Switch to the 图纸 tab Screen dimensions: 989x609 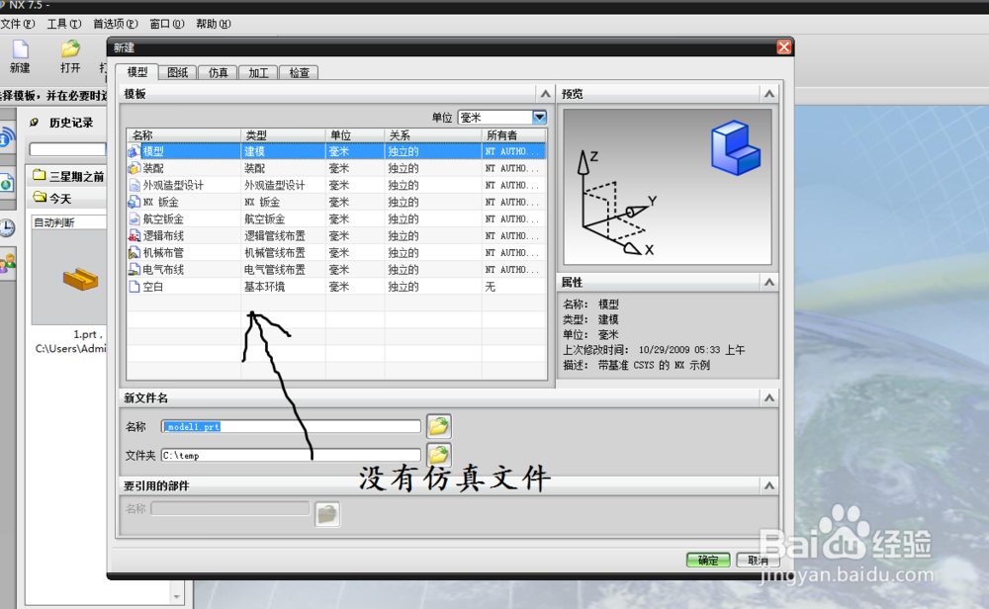(x=177, y=71)
